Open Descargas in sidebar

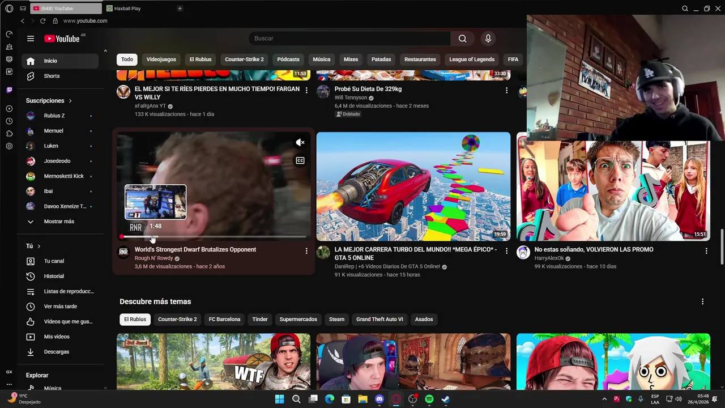(x=59, y=352)
